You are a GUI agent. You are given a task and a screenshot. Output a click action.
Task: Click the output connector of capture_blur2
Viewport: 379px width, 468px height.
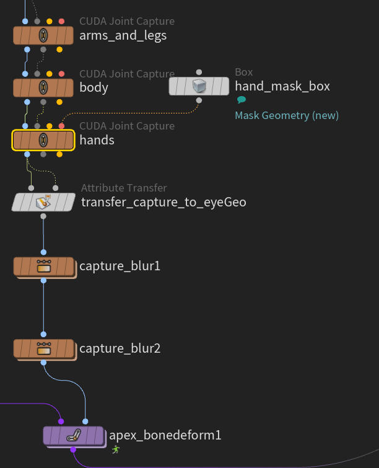[x=43, y=363]
